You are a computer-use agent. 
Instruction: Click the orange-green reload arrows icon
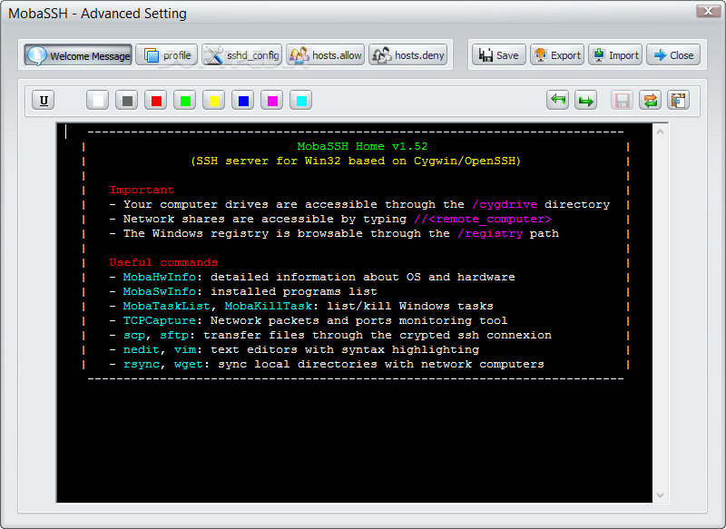pos(650,100)
